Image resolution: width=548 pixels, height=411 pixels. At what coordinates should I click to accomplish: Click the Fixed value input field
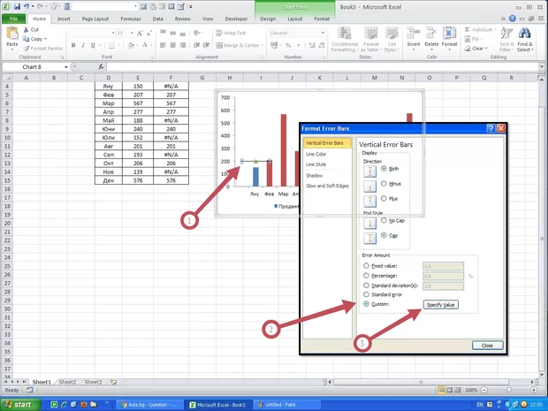[443, 266]
